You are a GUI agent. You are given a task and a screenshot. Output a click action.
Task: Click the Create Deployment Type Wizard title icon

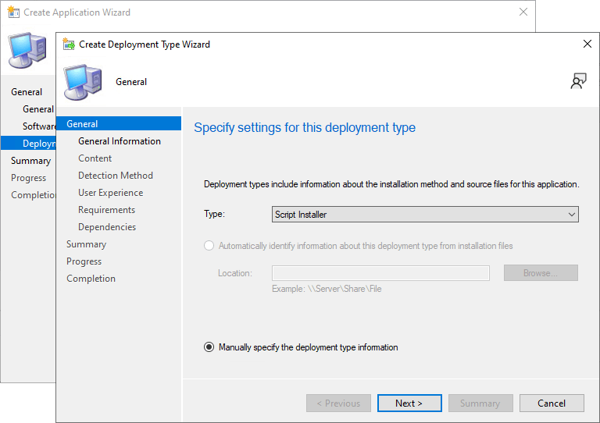69,44
